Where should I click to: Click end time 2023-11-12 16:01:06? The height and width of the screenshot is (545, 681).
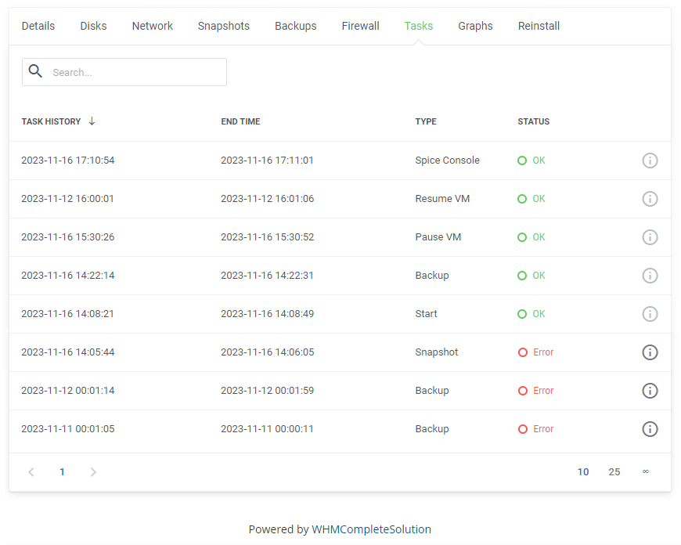(267, 199)
